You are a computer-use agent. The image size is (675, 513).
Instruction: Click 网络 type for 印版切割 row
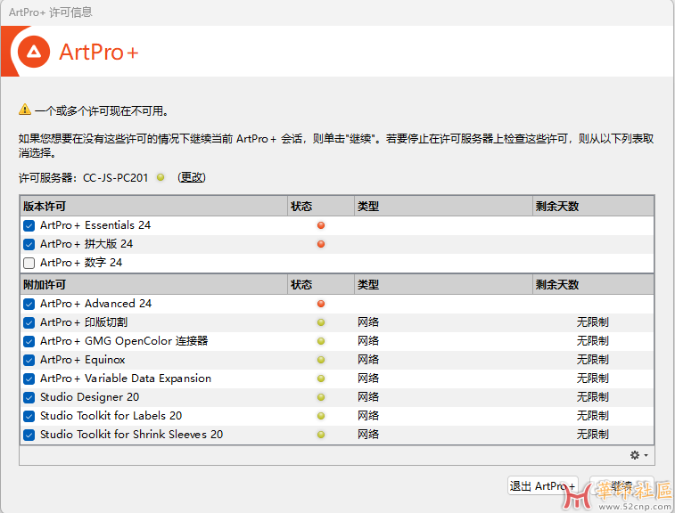pos(368,322)
